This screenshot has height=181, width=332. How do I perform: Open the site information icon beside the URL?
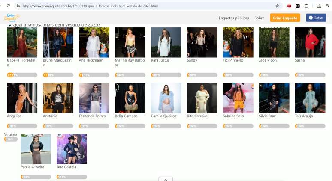(x=18, y=6)
